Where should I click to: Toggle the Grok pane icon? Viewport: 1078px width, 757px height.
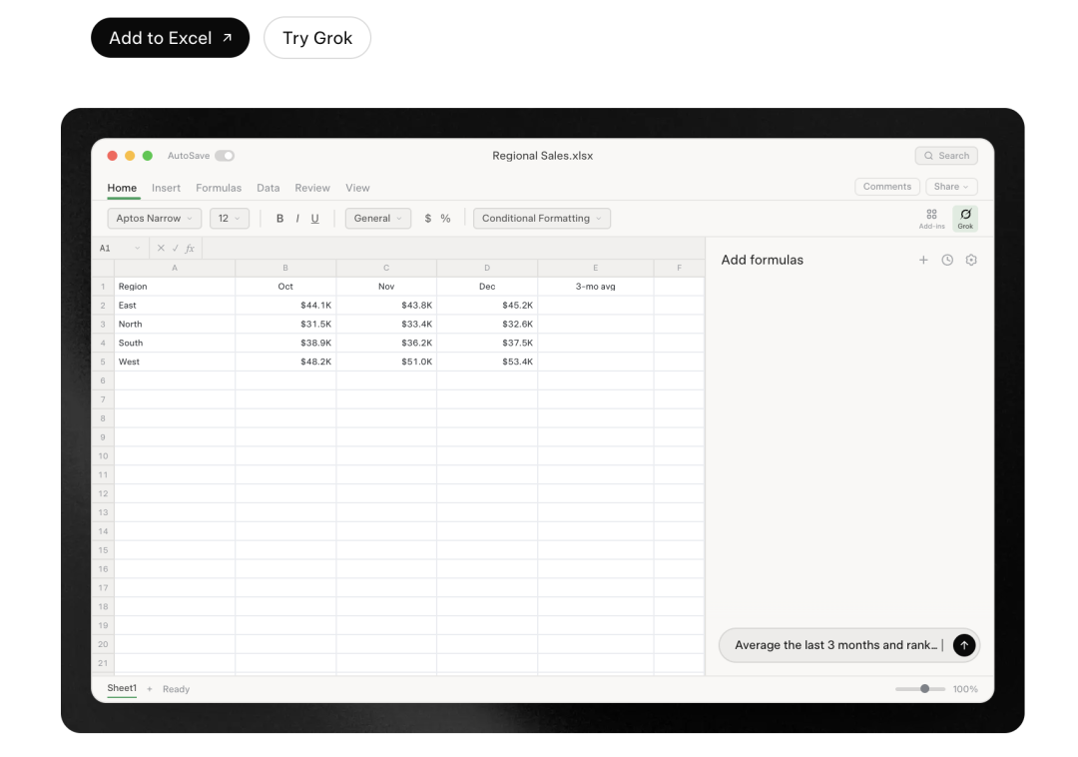coord(965,219)
